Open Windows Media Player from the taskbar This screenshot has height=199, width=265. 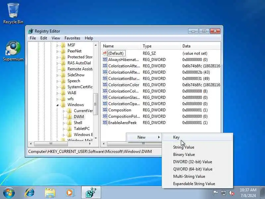(x=70, y=193)
